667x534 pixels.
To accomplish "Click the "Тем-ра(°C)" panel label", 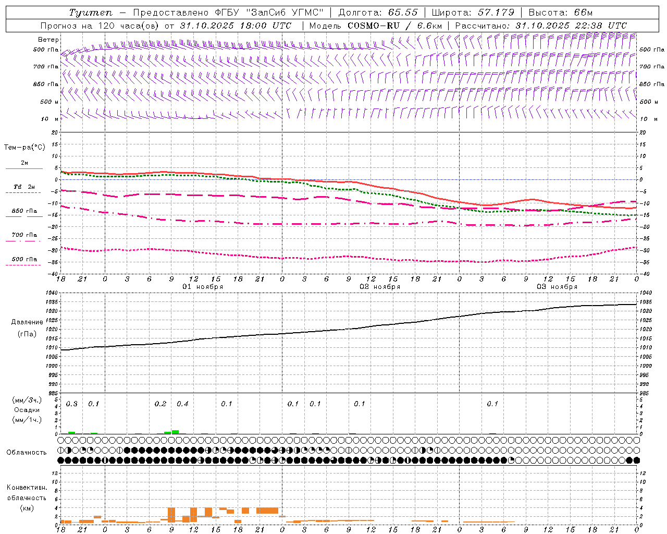I will coord(24,148).
